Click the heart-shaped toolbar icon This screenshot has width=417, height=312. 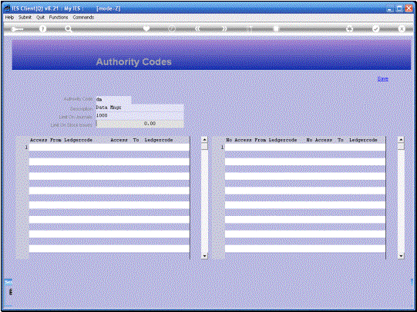tap(146, 28)
